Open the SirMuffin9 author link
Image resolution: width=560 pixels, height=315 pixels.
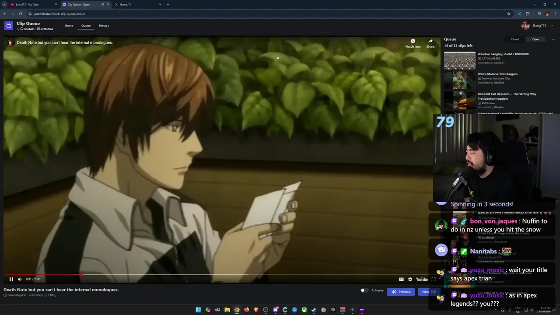pos(45,29)
